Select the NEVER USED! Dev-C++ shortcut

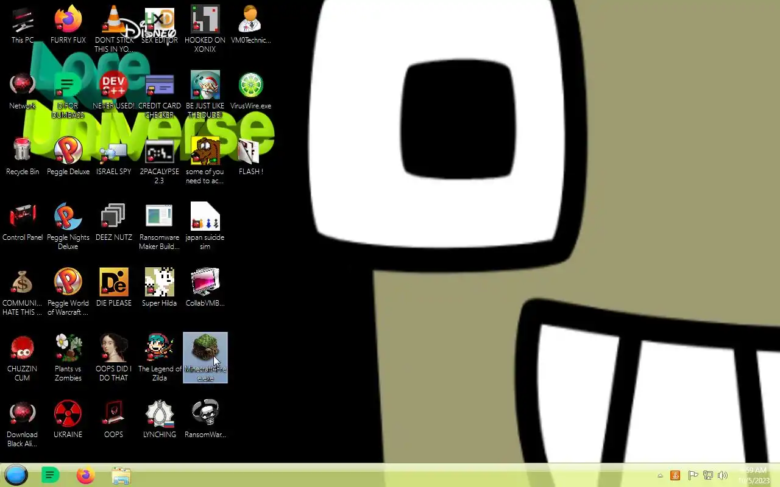point(113,91)
